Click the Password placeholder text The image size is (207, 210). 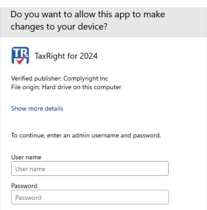point(28,198)
